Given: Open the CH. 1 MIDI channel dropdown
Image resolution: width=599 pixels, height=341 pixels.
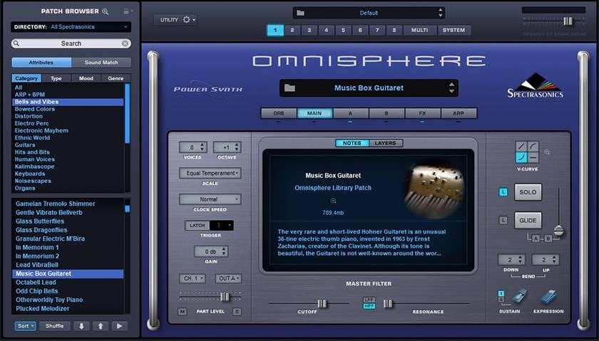Looking at the screenshot, I should (x=192, y=279).
